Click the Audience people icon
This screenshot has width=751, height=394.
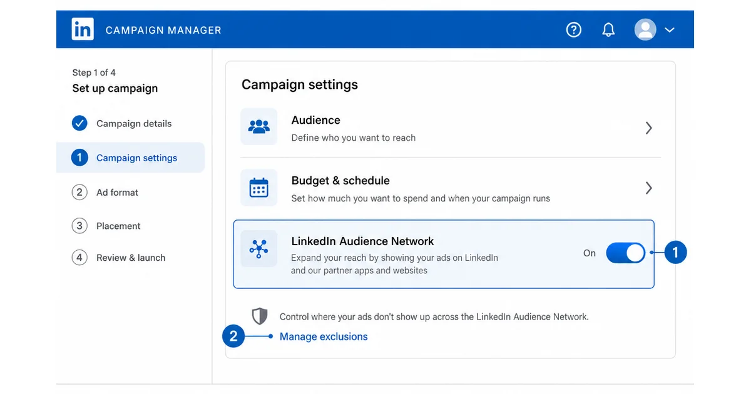[259, 127]
